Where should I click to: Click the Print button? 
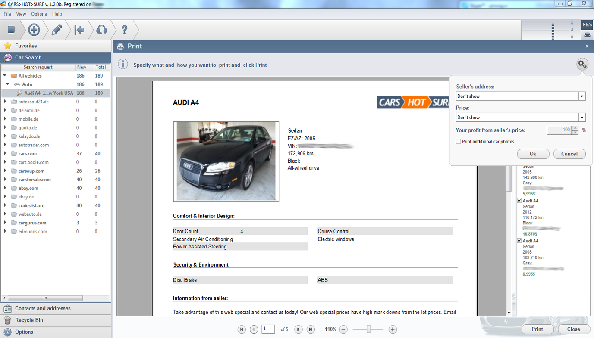(537, 329)
